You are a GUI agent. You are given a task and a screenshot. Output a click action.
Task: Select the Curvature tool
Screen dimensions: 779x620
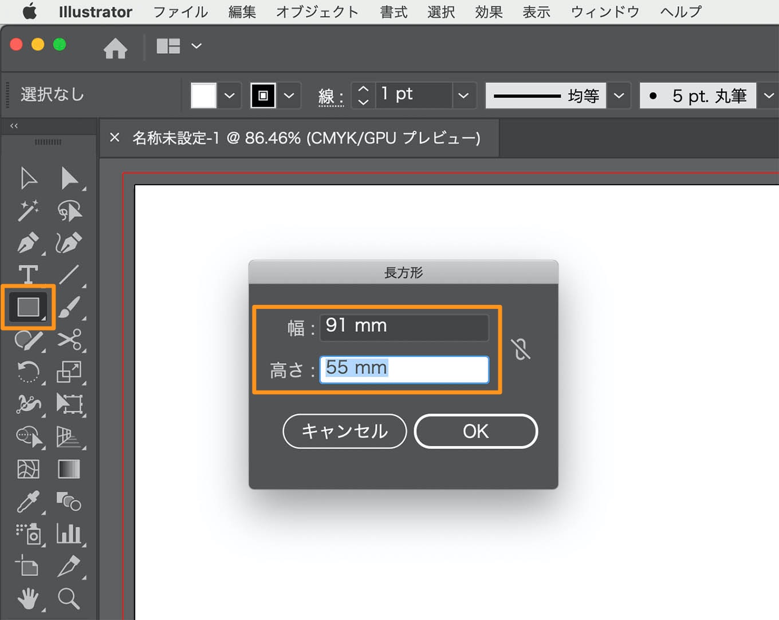click(x=69, y=243)
